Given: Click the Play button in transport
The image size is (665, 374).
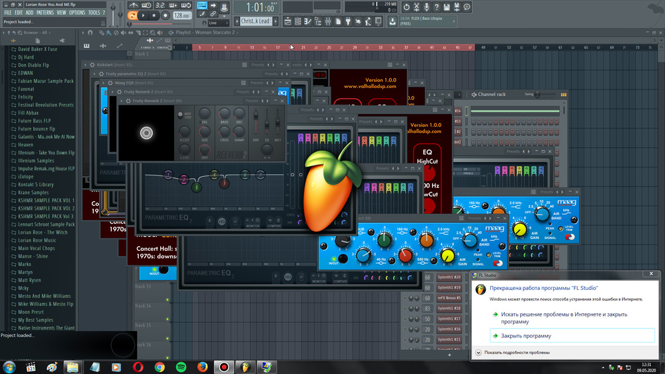Looking at the screenshot, I should [144, 16].
